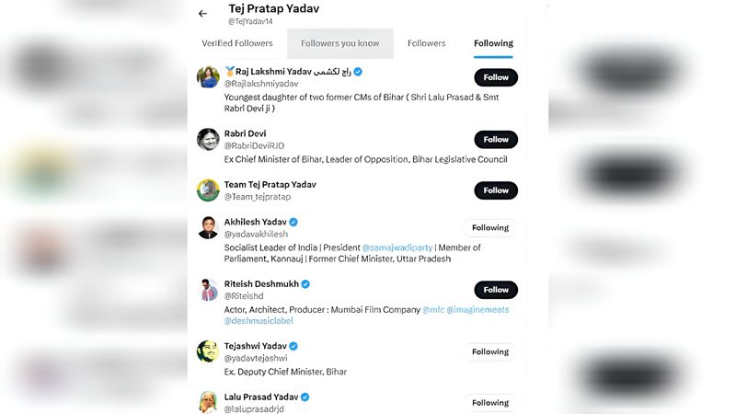
Task: Toggle Following button for Lalu Prasad Yadav
Action: pos(490,403)
